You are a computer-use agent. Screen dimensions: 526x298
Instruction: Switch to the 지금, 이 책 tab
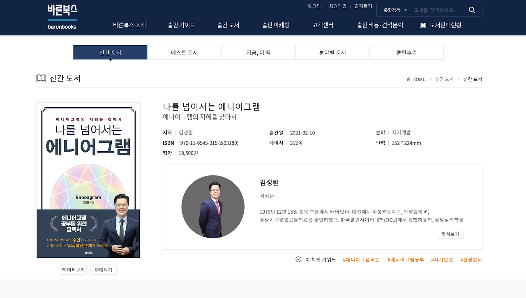point(258,53)
